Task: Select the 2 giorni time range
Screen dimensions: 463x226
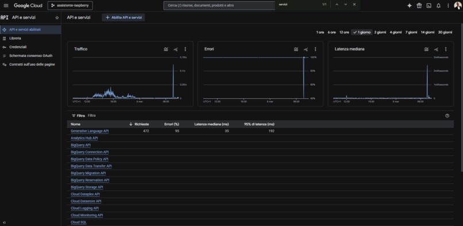Action: pos(380,32)
